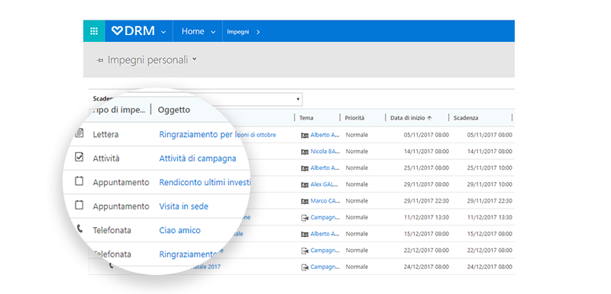Click calendar icon for Rendiconto ultimi investi
This screenshot has height=294, width=611.
tap(79, 181)
